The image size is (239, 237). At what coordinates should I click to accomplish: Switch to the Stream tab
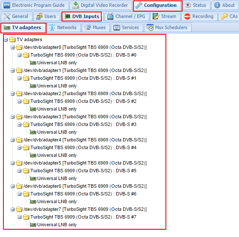[x=165, y=16]
